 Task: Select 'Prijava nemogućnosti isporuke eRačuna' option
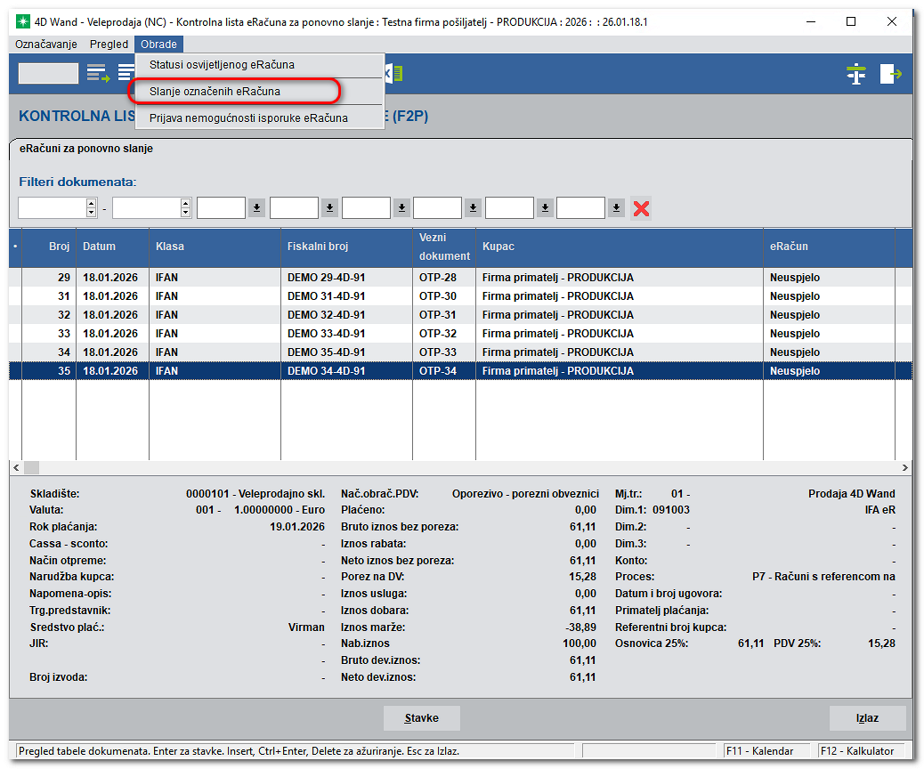(x=248, y=117)
